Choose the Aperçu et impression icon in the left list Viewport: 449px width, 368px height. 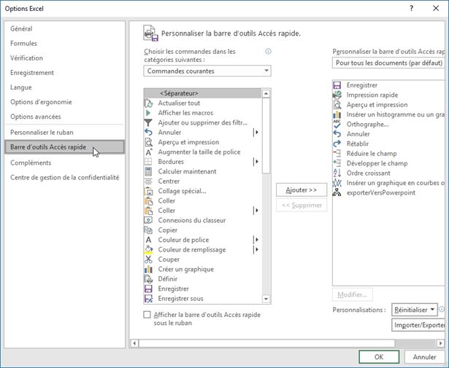[148, 142]
